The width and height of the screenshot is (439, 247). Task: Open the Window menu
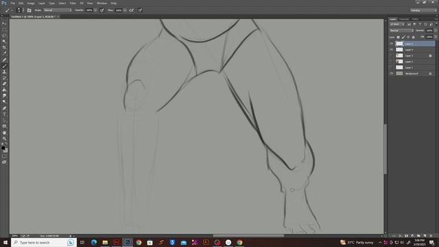pyautogui.click(x=102, y=3)
